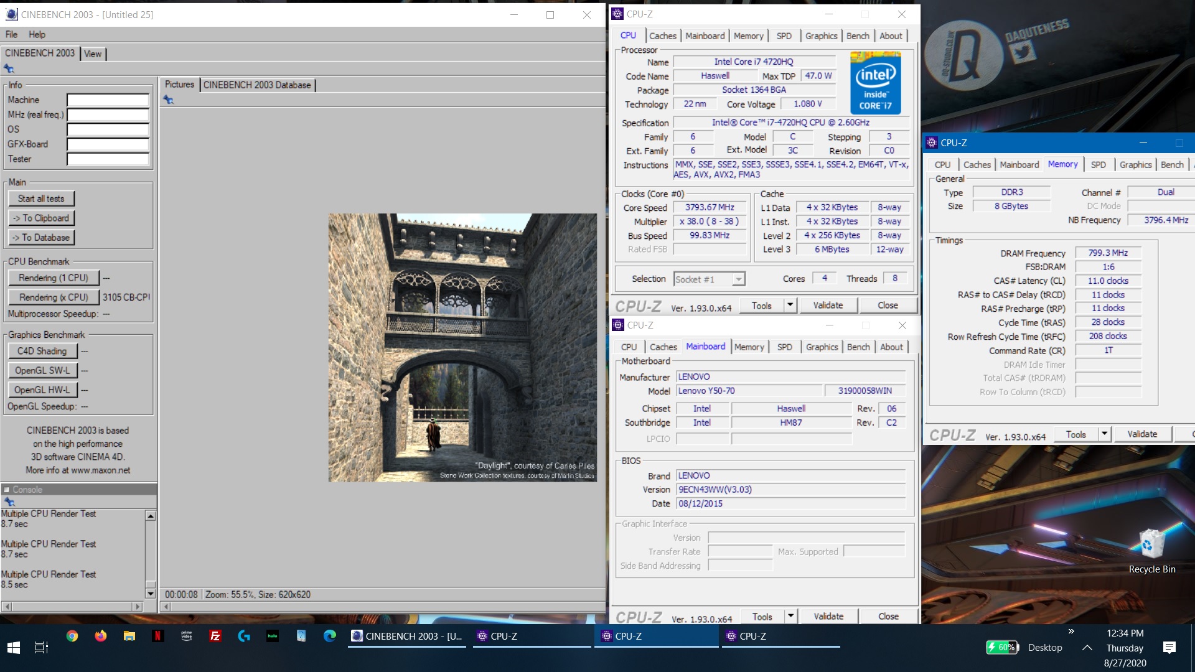The image size is (1195, 672).
Task: Click the pin icon in the Console panel
Action: tap(9, 502)
